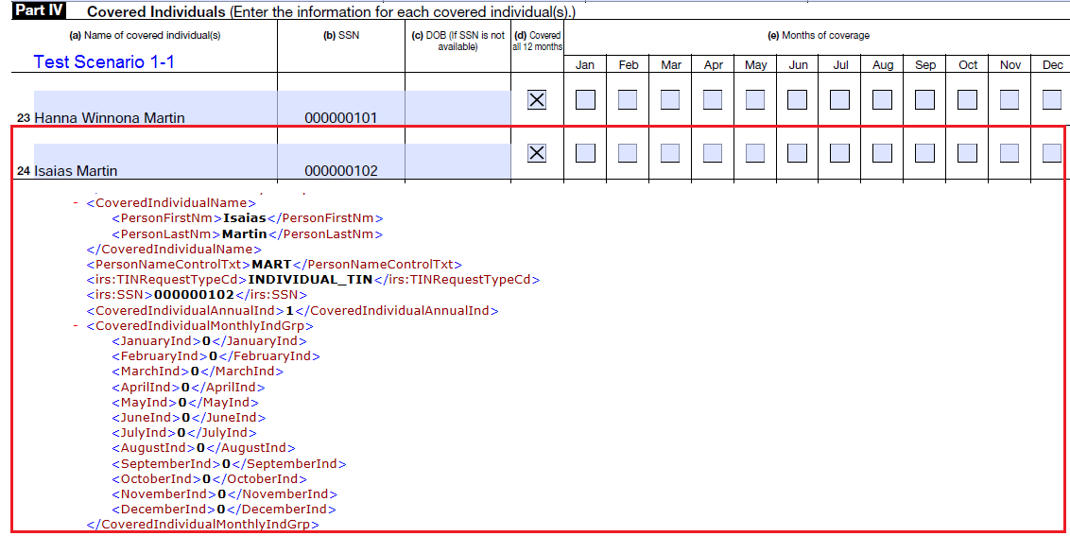The image size is (1070, 536).
Task: Check the Jan box for Hanna Martin
Action: (x=585, y=100)
